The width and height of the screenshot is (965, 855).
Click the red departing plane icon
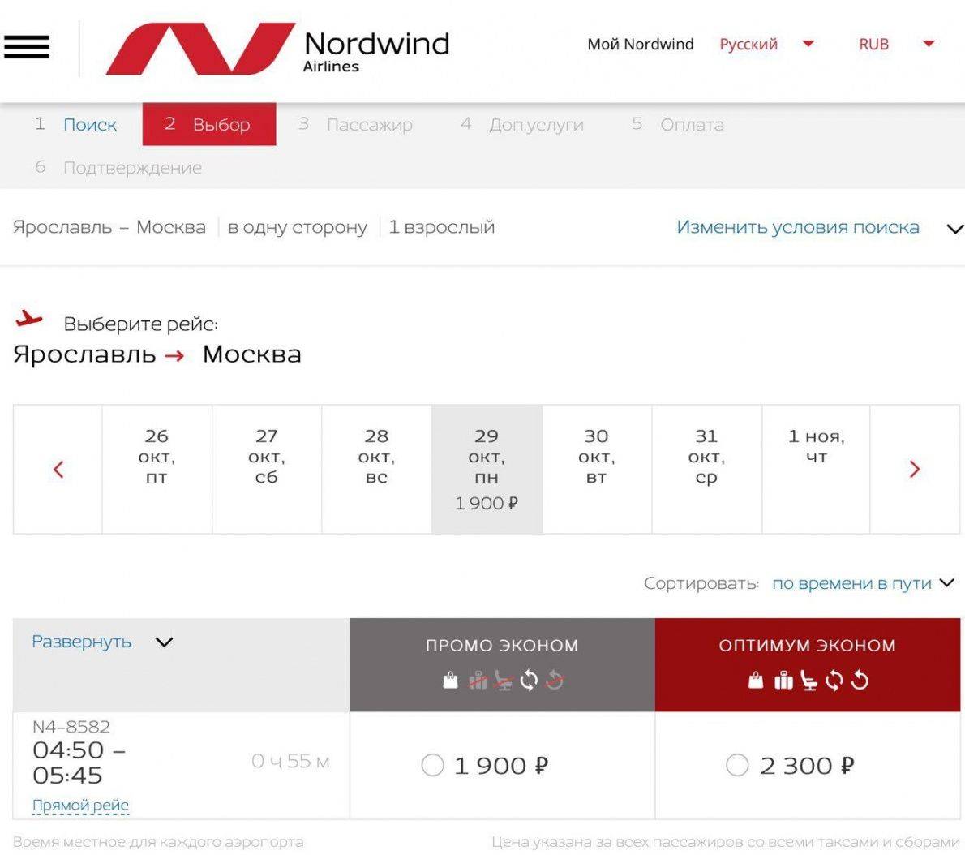pyautogui.click(x=28, y=319)
